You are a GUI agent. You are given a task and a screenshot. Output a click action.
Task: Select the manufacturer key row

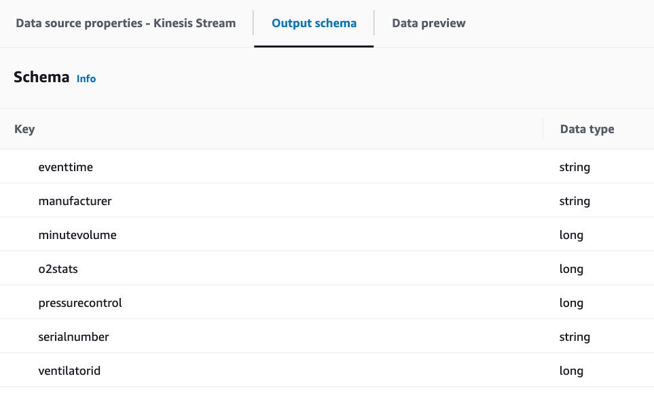click(x=75, y=201)
